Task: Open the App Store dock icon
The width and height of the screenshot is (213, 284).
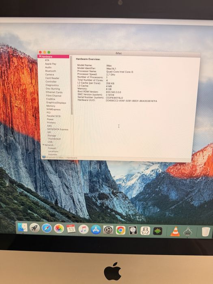Action: tap(96, 230)
